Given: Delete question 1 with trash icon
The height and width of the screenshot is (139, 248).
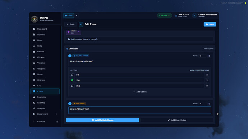Looking at the screenshot, I should pyautogui.click(x=209, y=56).
